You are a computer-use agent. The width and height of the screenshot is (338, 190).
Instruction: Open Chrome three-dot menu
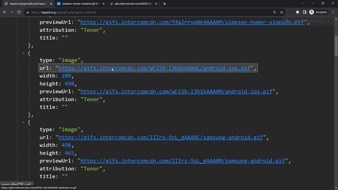pos(333,12)
